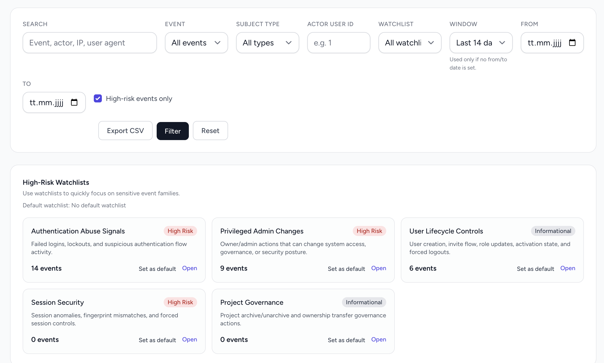The image size is (604, 363).
Task: Click the Reset button
Action: click(x=210, y=131)
